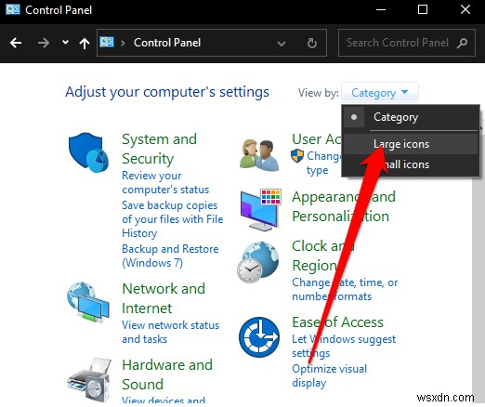Screen dimensions: 485x407
Task: Click Appearance and Personalization monitor icon
Action: pyautogui.click(x=261, y=209)
